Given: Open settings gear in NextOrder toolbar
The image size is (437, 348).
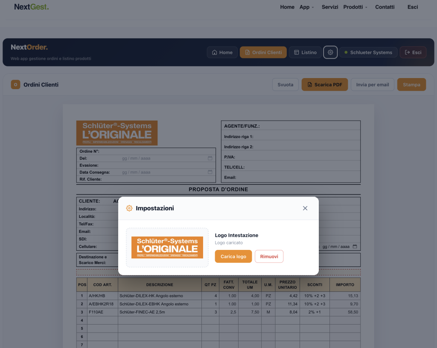Looking at the screenshot, I should click(x=330, y=52).
